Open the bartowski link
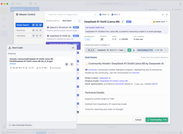 pos(119,84)
